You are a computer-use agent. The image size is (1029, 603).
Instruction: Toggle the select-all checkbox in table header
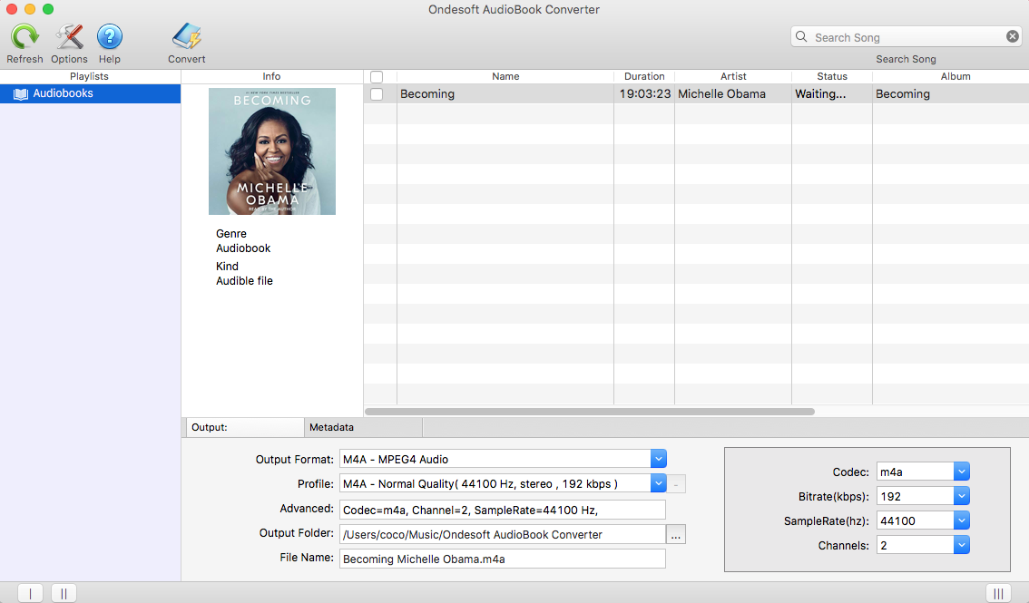[x=377, y=77]
